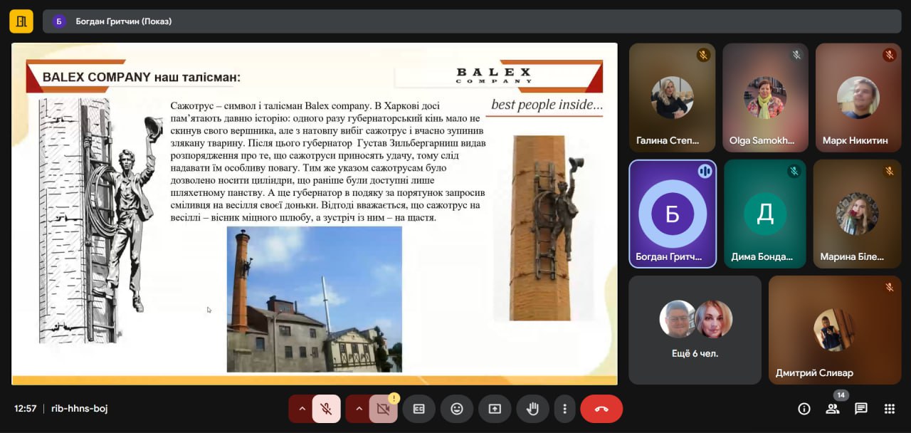Click the time display 12:57

coord(26,409)
